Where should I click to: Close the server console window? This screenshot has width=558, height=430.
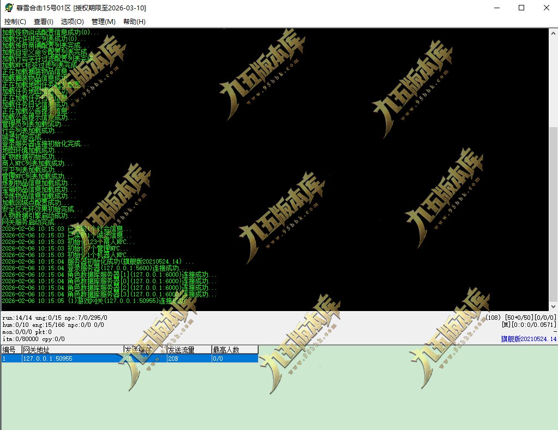point(546,8)
